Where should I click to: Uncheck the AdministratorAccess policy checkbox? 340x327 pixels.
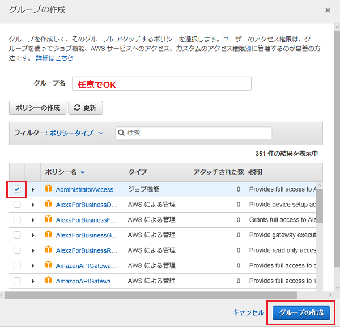pyautogui.click(x=17, y=189)
